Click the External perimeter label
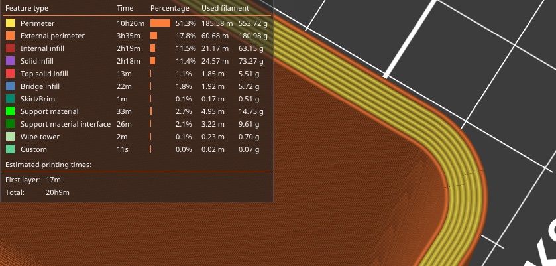The image size is (556, 266). pos(52,36)
